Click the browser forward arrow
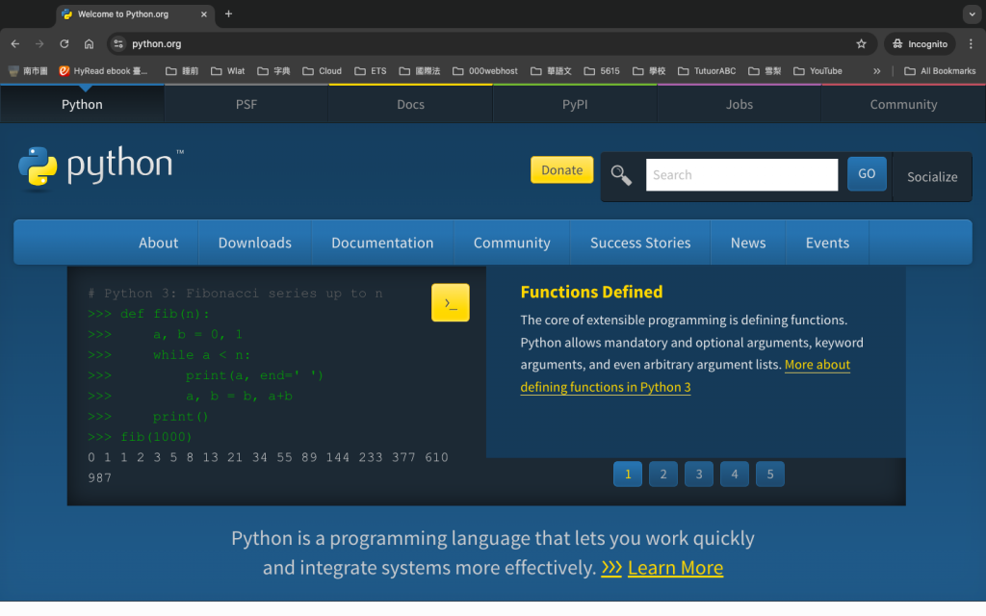This screenshot has height=616, width=986. [x=39, y=44]
